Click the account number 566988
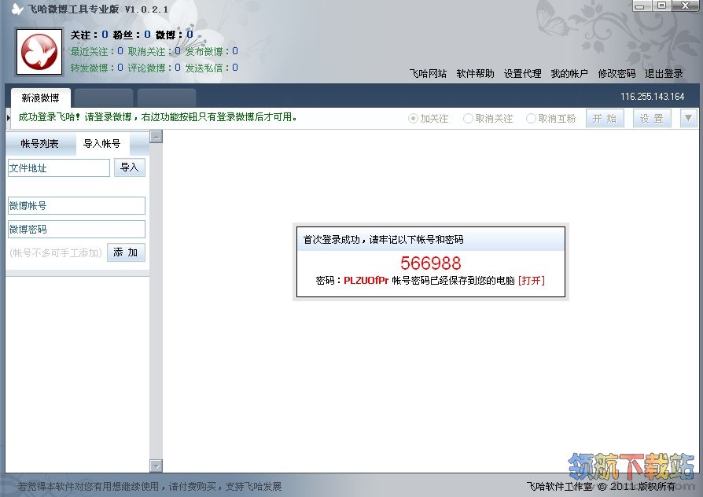The width and height of the screenshot is (703, 497). pos(430,263)
